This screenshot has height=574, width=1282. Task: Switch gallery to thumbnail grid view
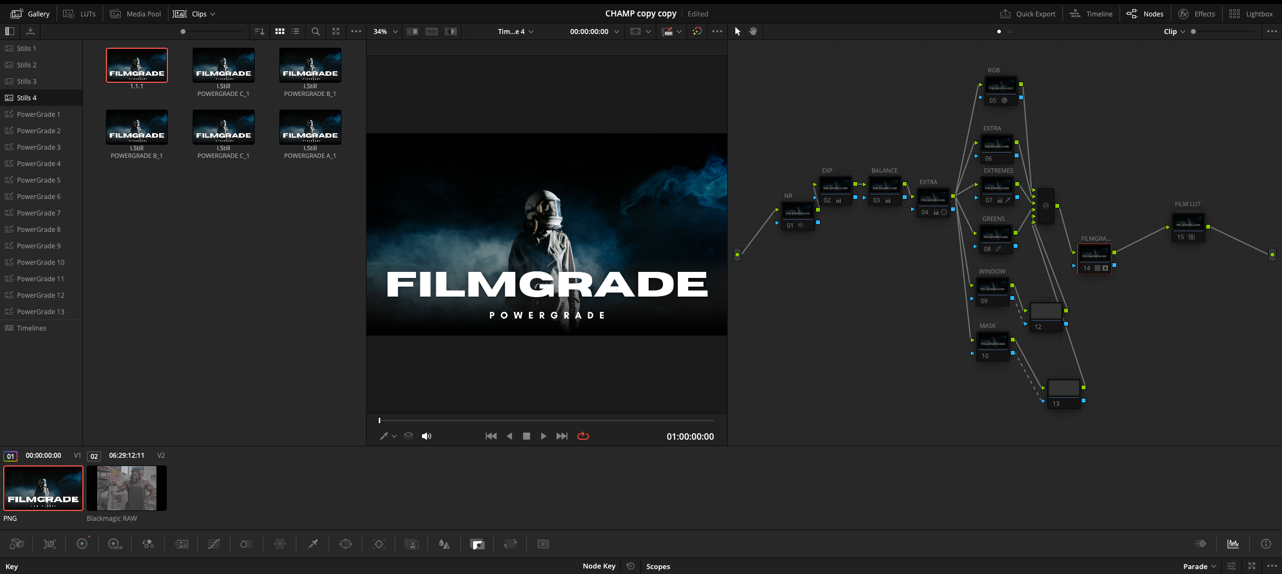point(280,31)
